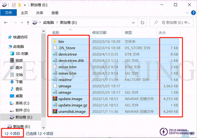
Task: Select the update.image.gz file icon
Action: (55, 105)
